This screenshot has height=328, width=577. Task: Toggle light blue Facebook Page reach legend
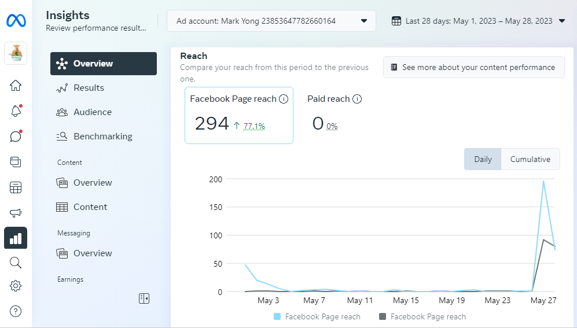pos(317,316)
